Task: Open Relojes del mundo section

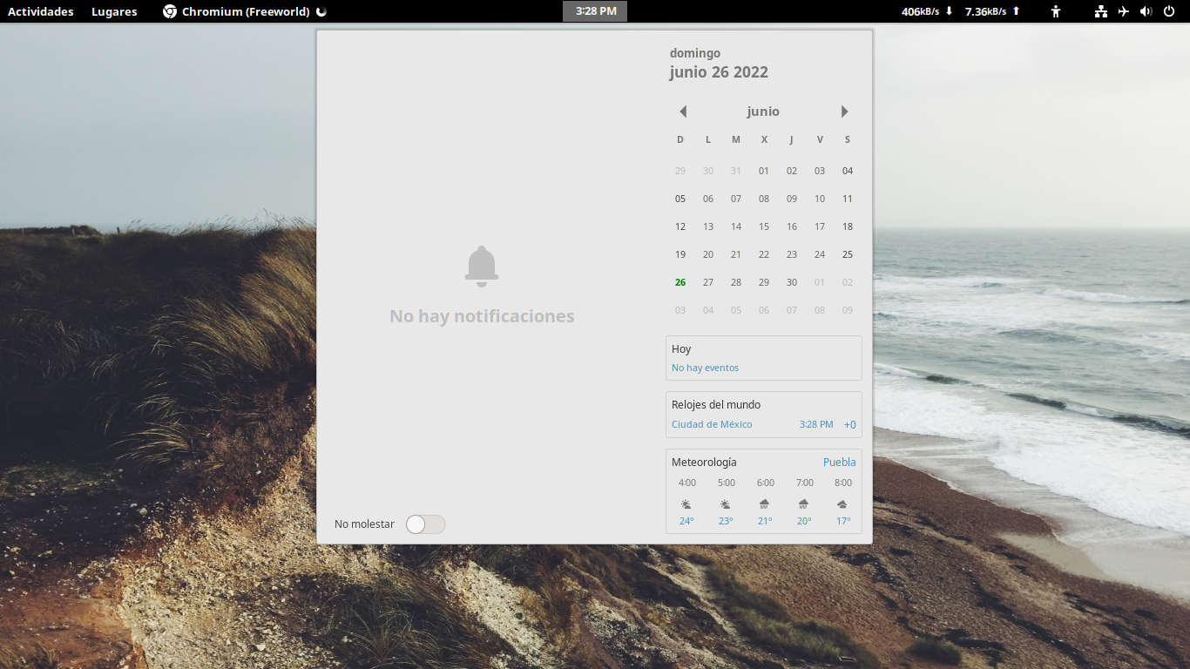Action: (x=764, y=415)
